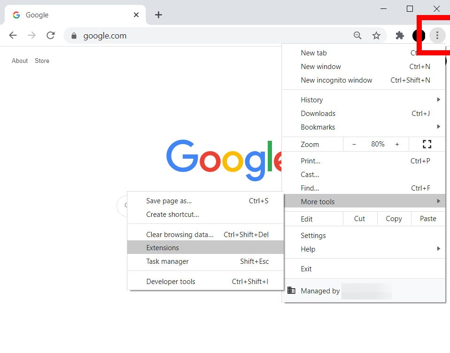The width and height of the screenshot is (450, 353).
Task: Enter full screen via the fullscreen icon
Action: 427,144
